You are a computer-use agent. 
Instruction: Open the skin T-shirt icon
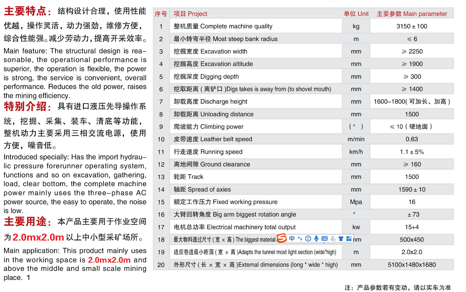(x=341, y=239)
